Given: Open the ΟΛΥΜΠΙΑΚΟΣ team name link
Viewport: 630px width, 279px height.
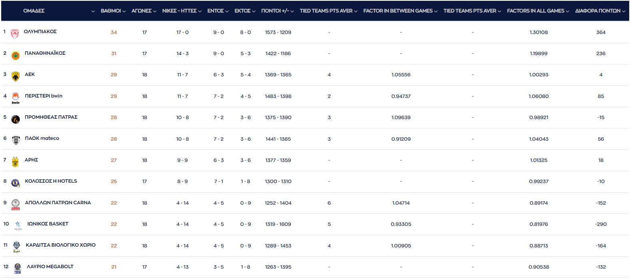Looking at the screenshot, I should point(40,32).
